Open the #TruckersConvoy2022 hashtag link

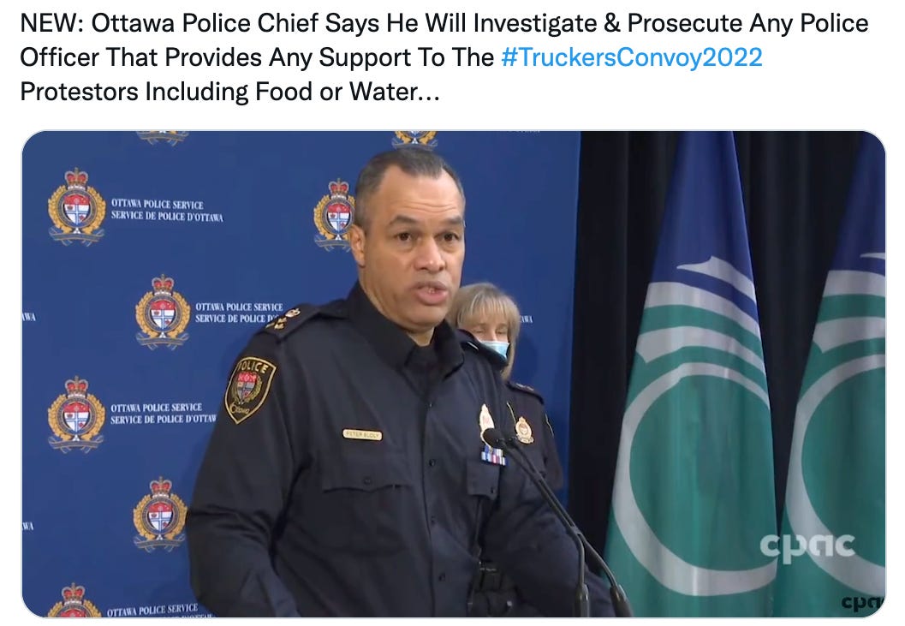[632, 57]
